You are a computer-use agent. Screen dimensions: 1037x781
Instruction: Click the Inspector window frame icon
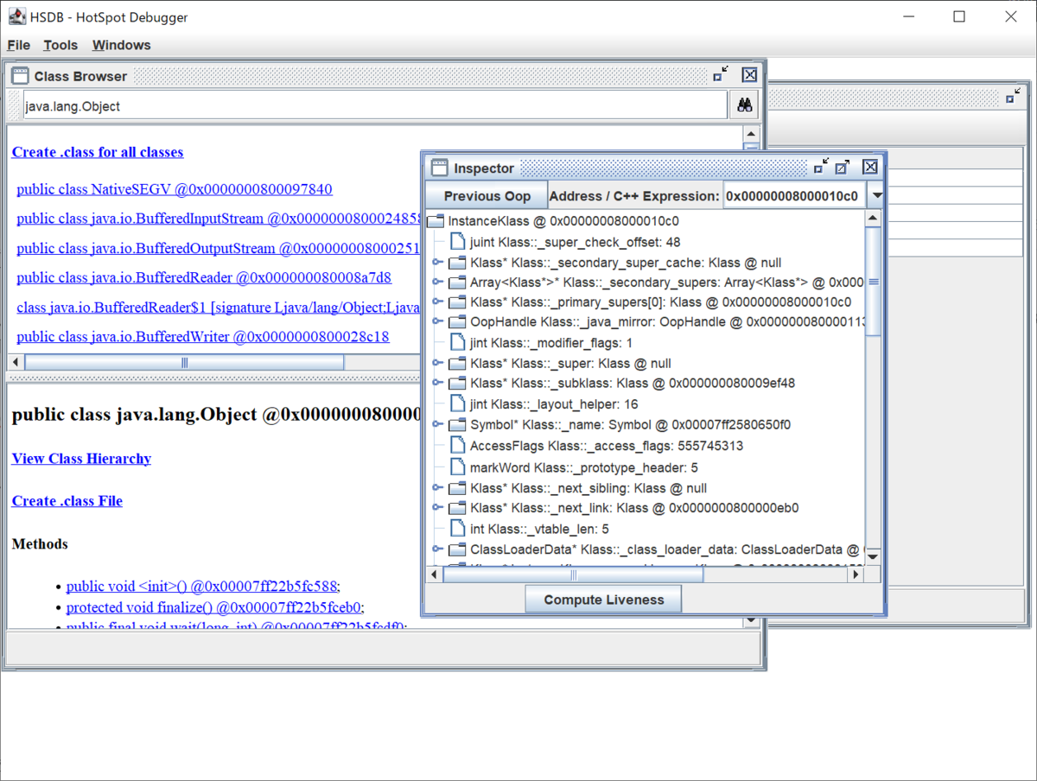click(x=439, y=168)
